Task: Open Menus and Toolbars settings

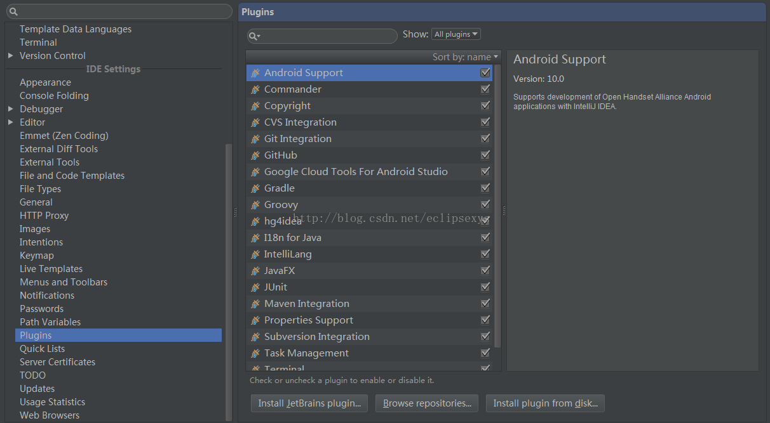Action: coord(64,282)
